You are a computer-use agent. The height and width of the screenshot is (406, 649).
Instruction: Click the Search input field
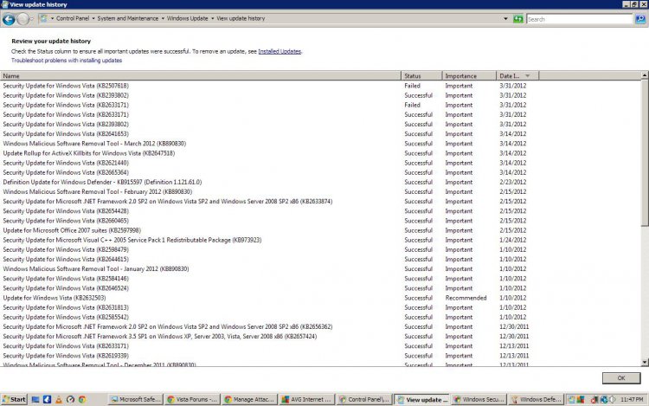pyautogui.click(x=580, y=19)
